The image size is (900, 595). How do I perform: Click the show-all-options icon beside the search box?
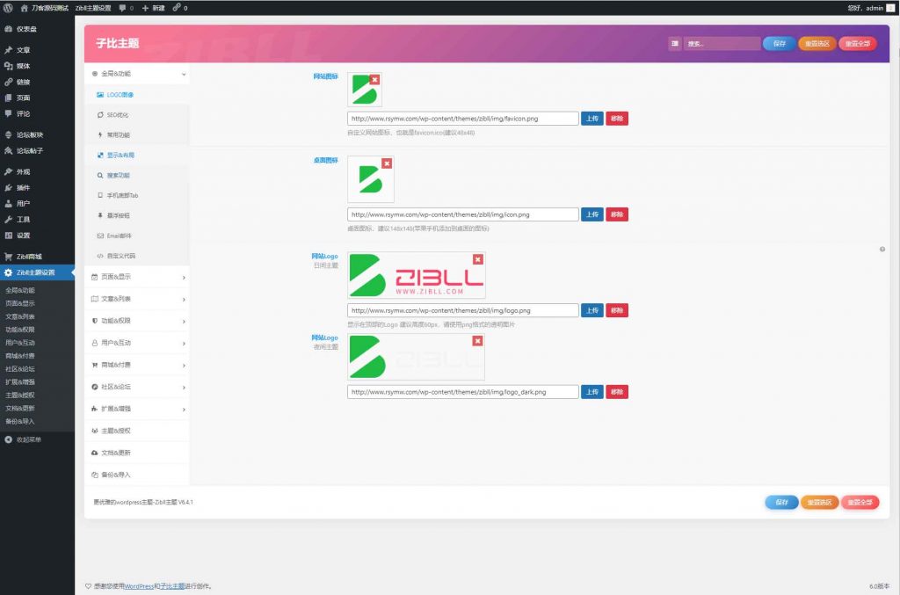pos(674,43)
